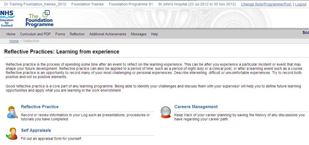Click the Careers Management crystal ball icon
This screenshot has width=309, height=145.
[x=166, y=112]
